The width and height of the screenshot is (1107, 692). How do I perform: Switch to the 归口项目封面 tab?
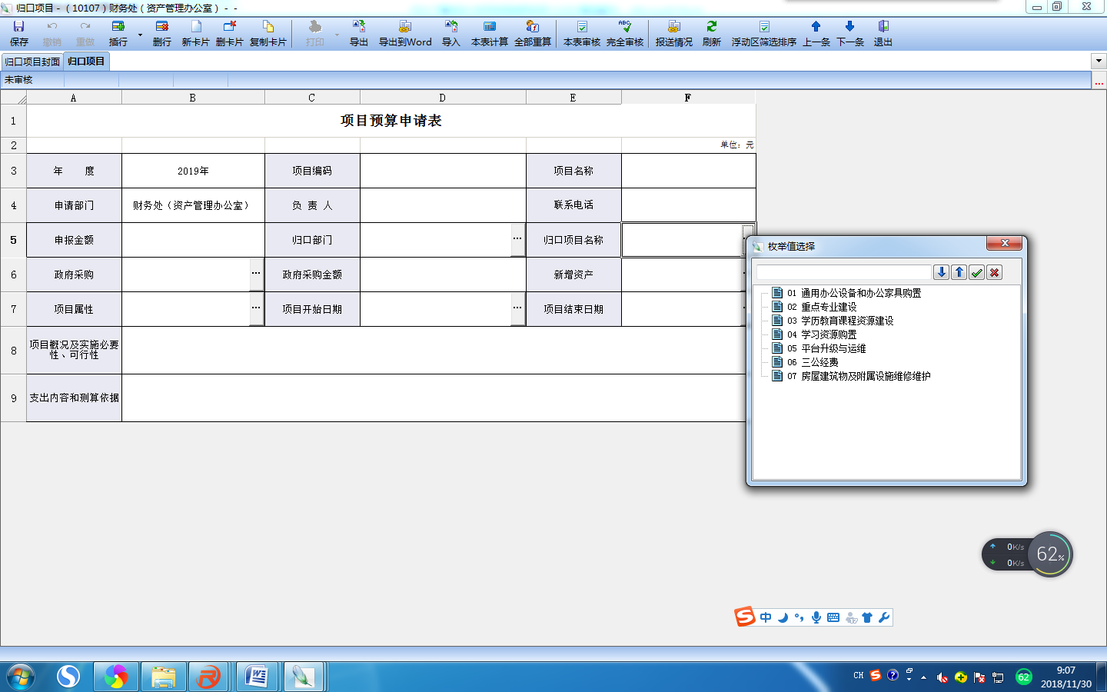pyautogui.click(x=32, y=62)
